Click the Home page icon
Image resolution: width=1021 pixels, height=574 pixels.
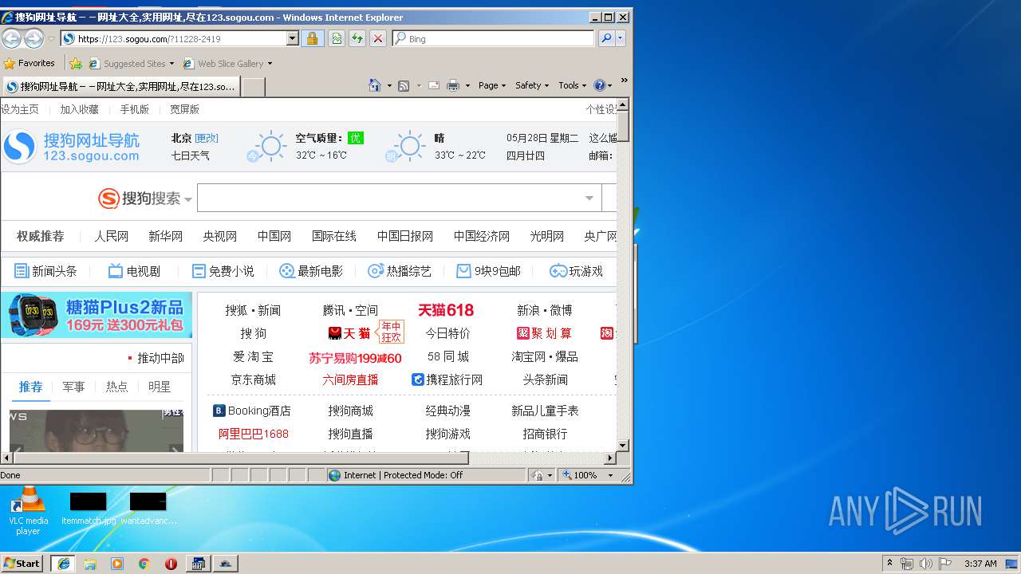[x=375, y=85]
